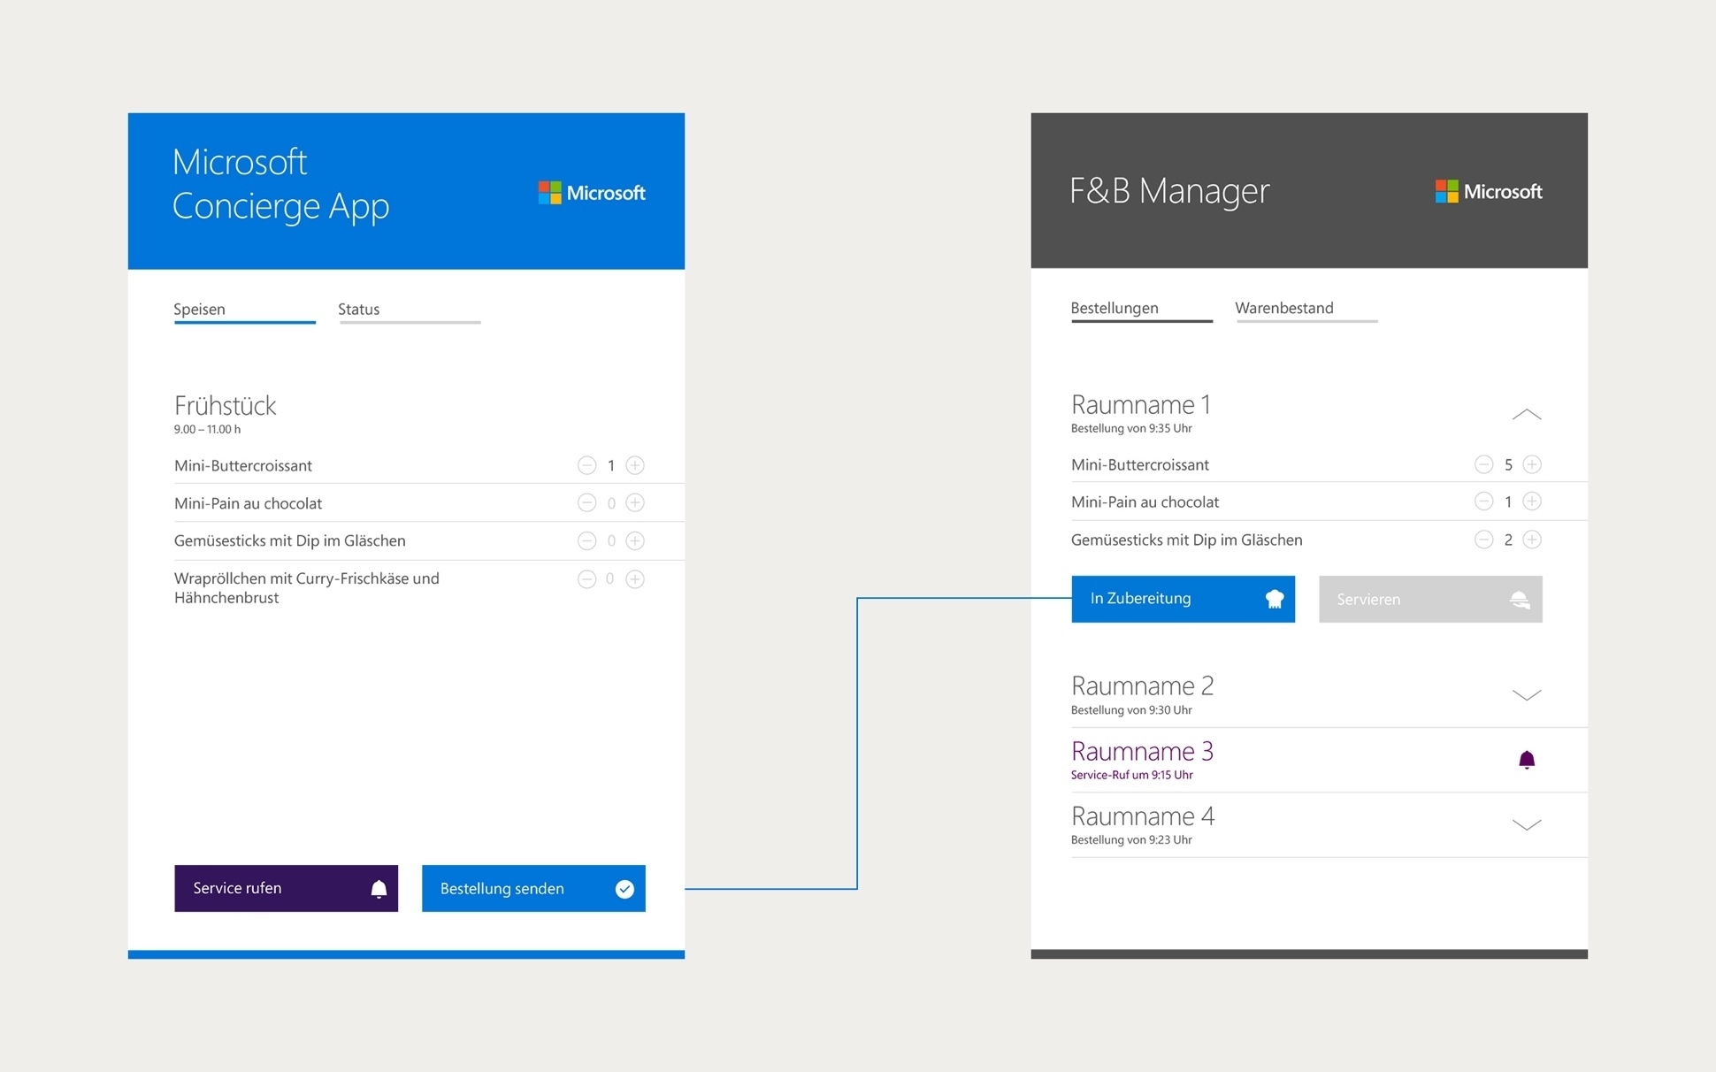Select the Speisen tab
Image resolution: width=1716 pixels, height=1072 pixels.
pos(198,309)
